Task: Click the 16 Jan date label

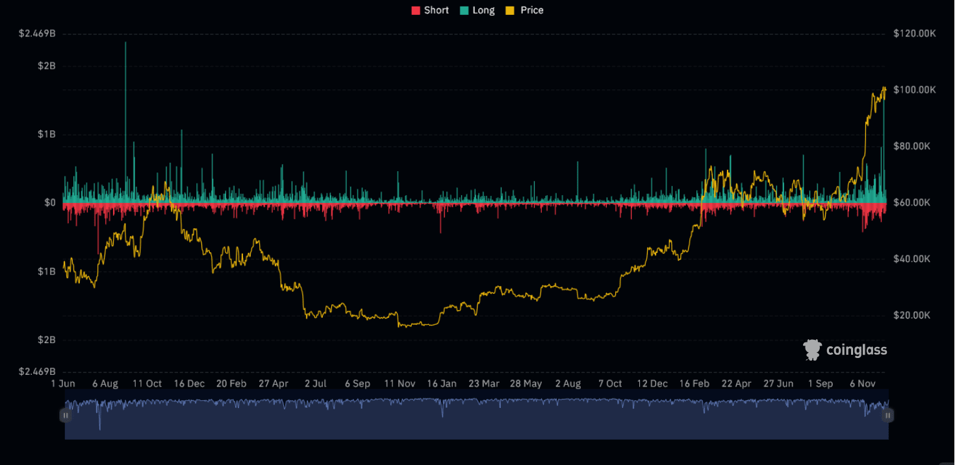Action: (x=440, y=383)
